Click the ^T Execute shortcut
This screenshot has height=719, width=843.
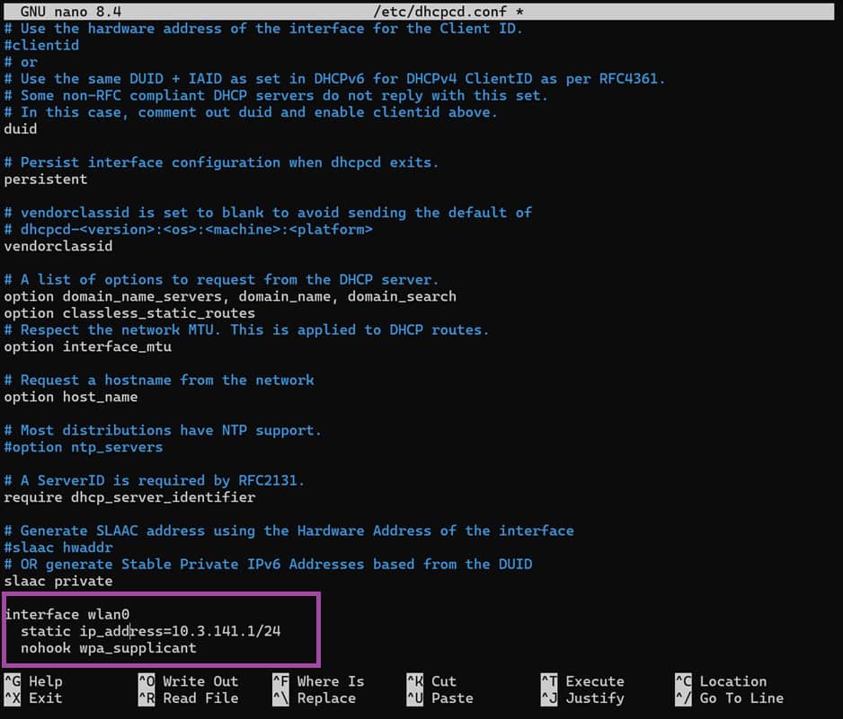tap(581, 681)
